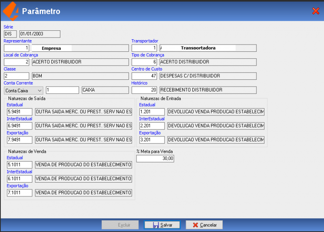
Task: Select Saída Estadual code 5.9491 field
Action: point(19,112)
